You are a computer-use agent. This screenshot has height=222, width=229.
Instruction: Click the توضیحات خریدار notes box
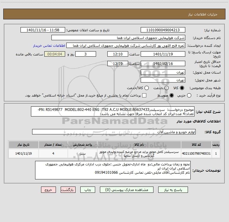coord(113,170)
